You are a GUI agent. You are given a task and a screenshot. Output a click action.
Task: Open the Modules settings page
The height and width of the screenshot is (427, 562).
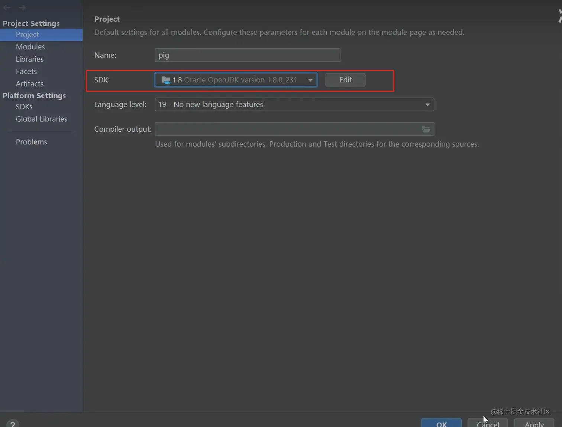30,47
